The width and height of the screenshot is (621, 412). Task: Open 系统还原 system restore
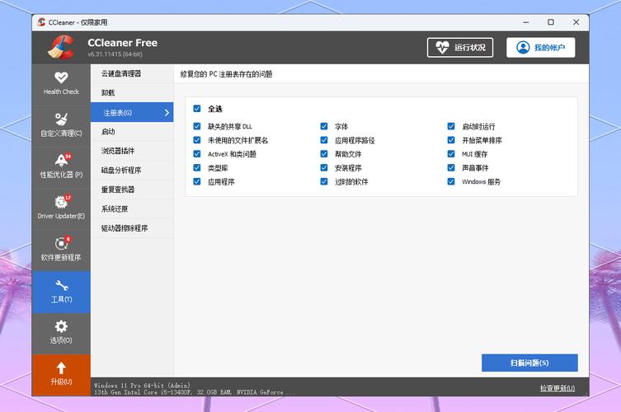(x=132, y=209)
